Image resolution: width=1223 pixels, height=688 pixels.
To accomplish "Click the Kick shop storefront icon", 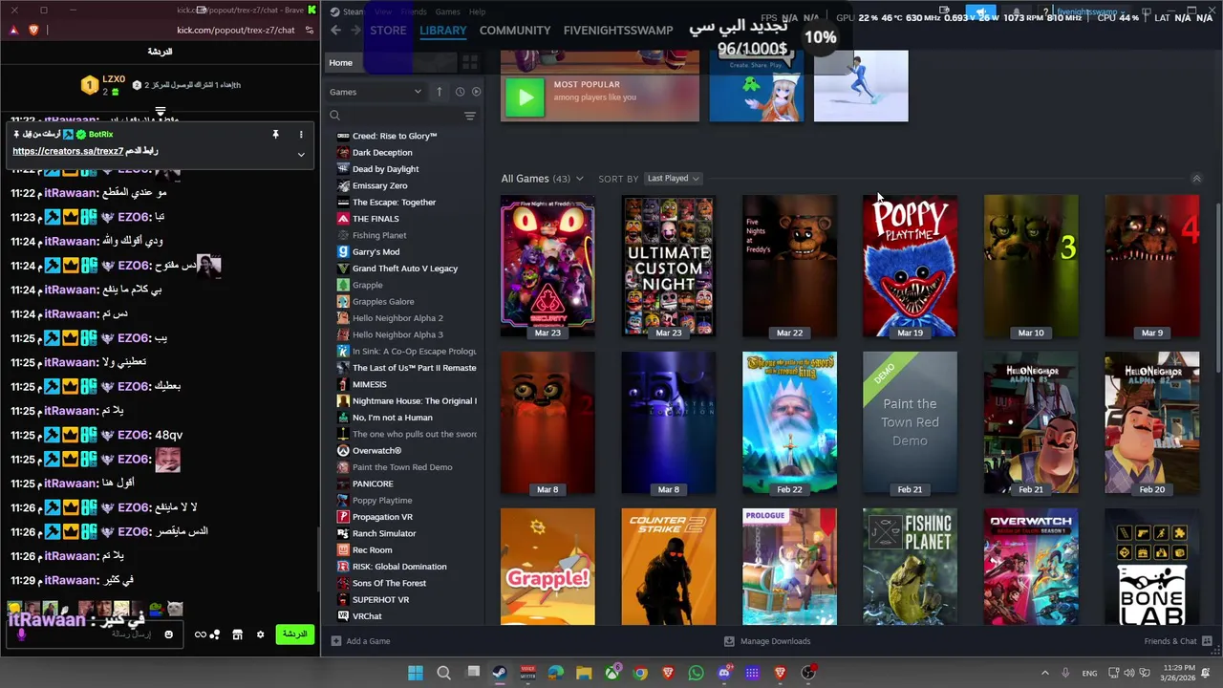I will pyautogui.click(x=237, y=634).
